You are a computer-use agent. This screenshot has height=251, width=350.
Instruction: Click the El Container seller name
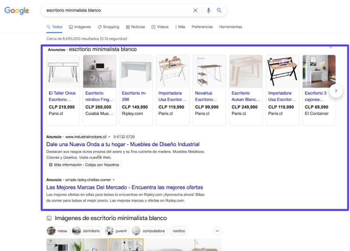click(x=316, y=114)
